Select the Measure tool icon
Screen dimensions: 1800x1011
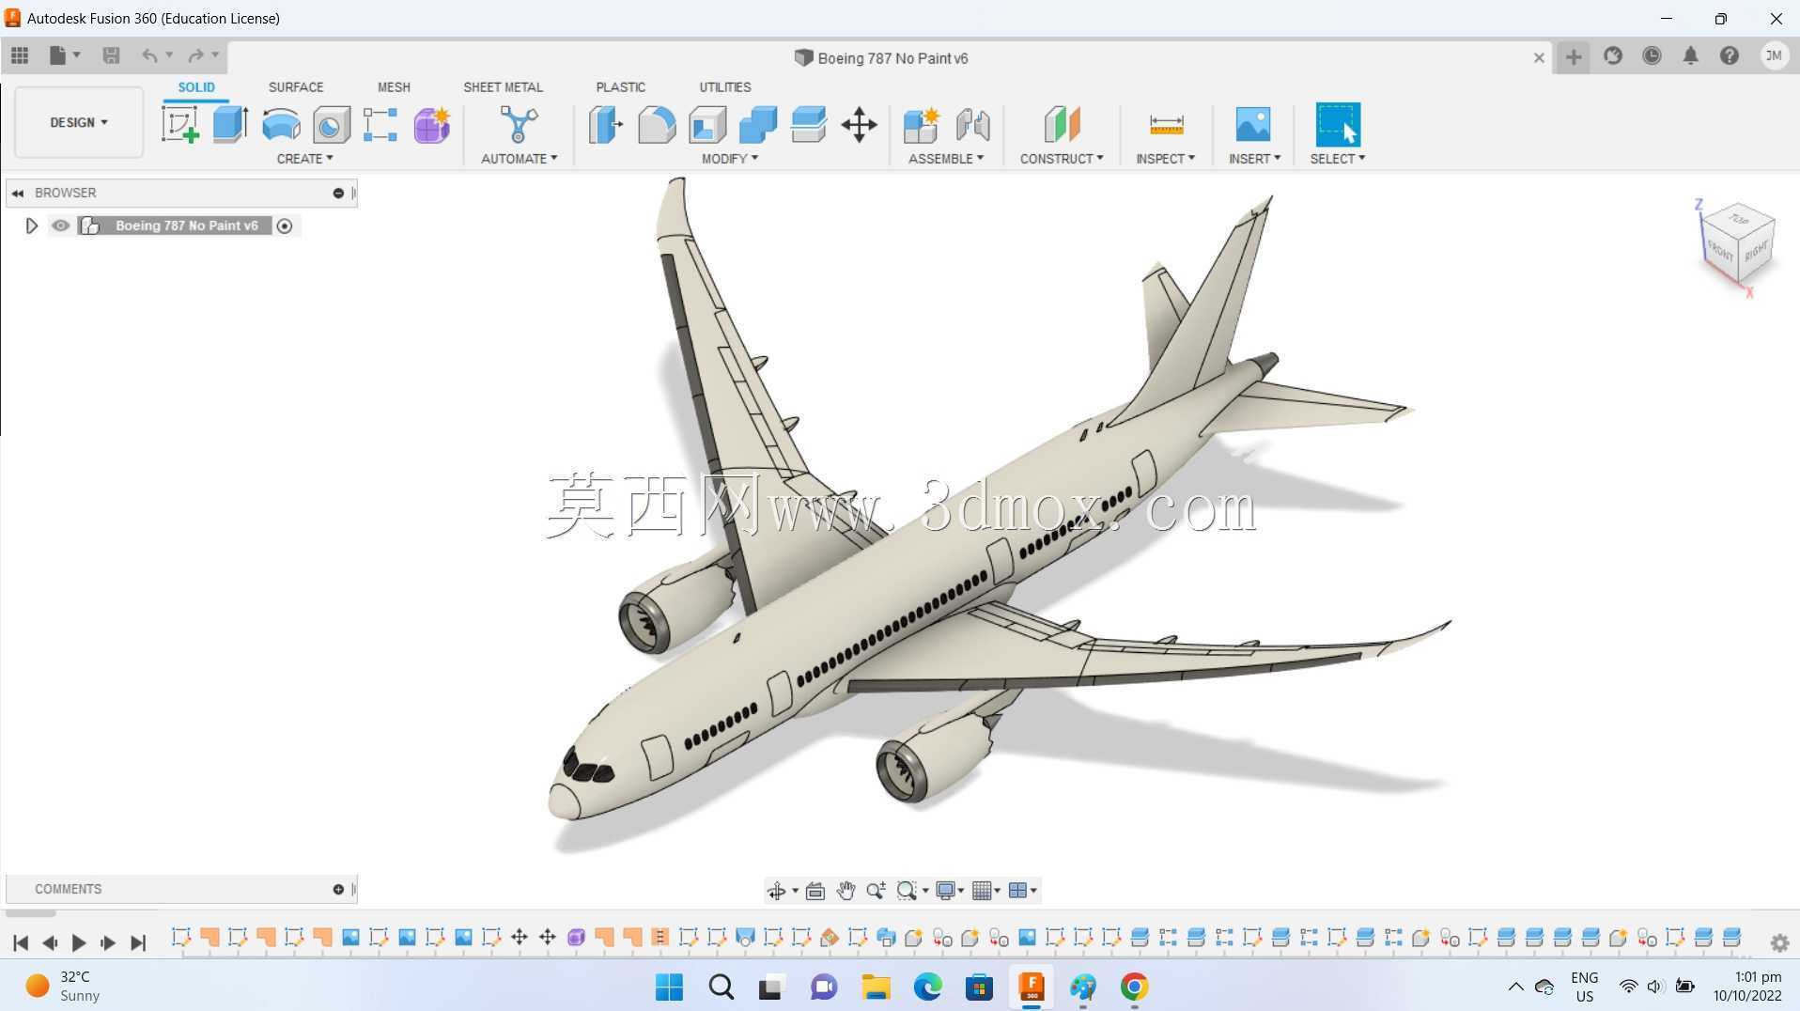1166,124
